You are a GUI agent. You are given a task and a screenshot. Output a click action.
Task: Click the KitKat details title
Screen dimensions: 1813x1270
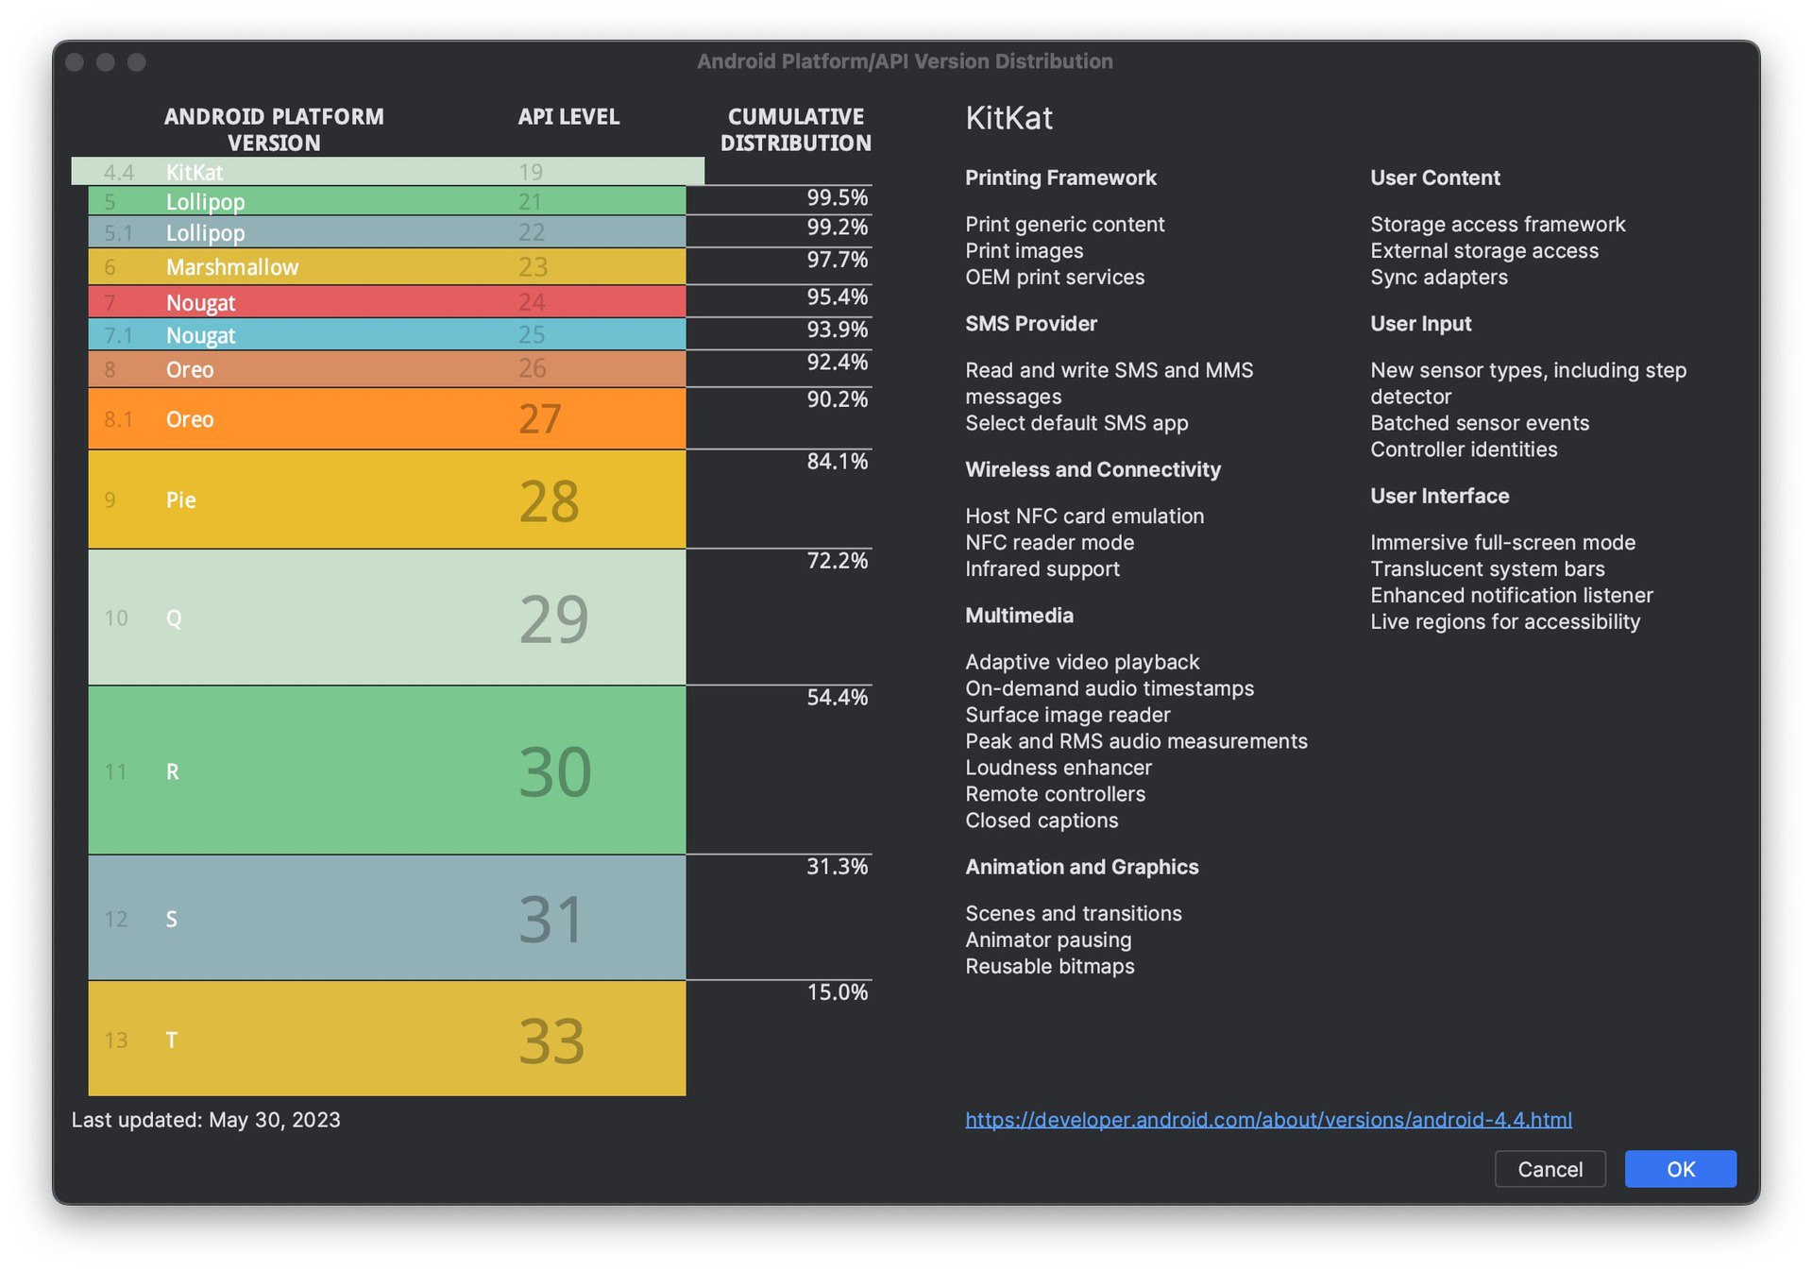(1008, 118)
